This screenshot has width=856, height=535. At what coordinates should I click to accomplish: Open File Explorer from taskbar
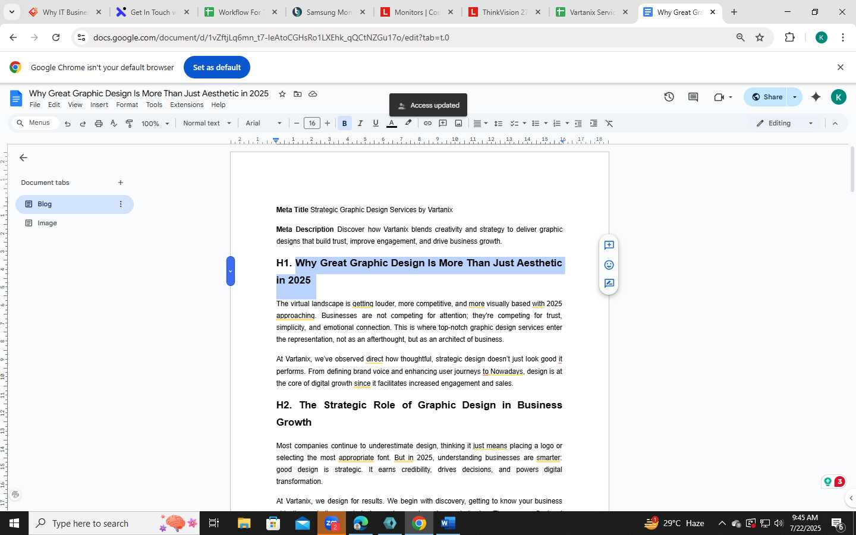click(x=244, y=523)
